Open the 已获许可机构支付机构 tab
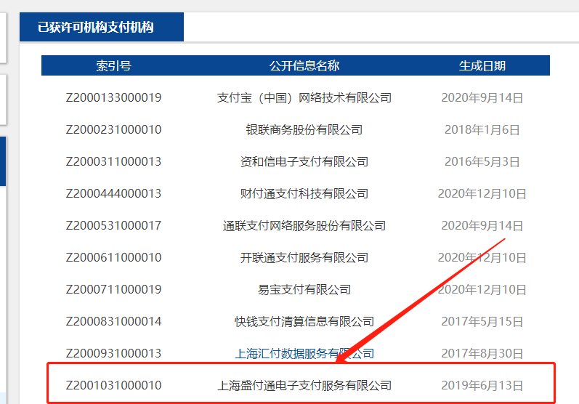The image size is (579, 404). 102,27
